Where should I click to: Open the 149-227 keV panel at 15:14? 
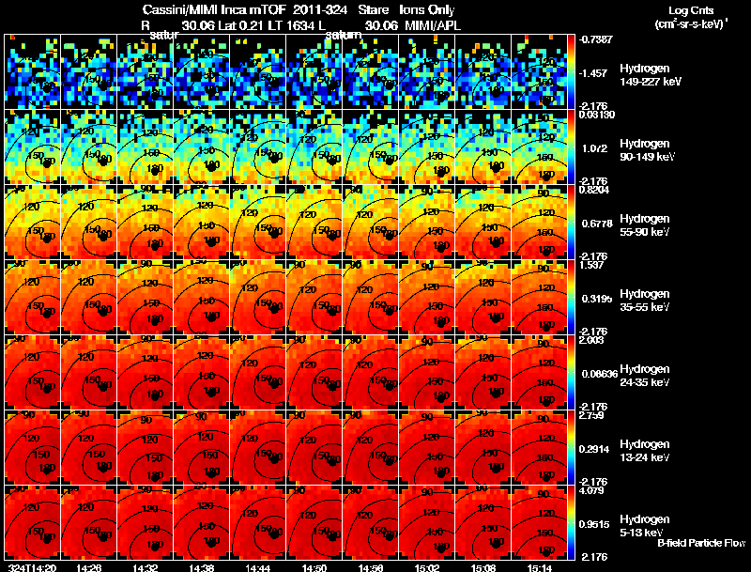tap(539, 72)
